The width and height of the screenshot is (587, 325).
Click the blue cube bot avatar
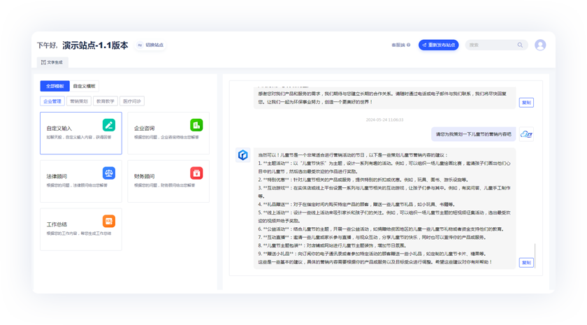(x=242, y=154)
